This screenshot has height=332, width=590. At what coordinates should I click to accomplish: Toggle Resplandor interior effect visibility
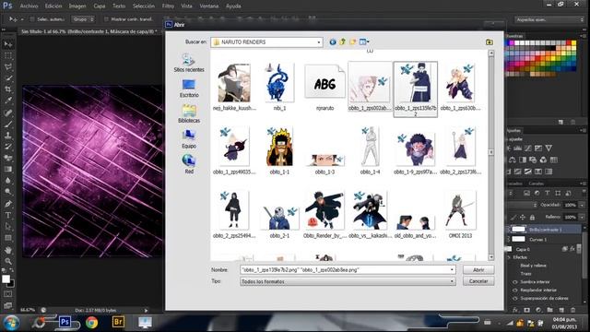[x=515, y=290]
